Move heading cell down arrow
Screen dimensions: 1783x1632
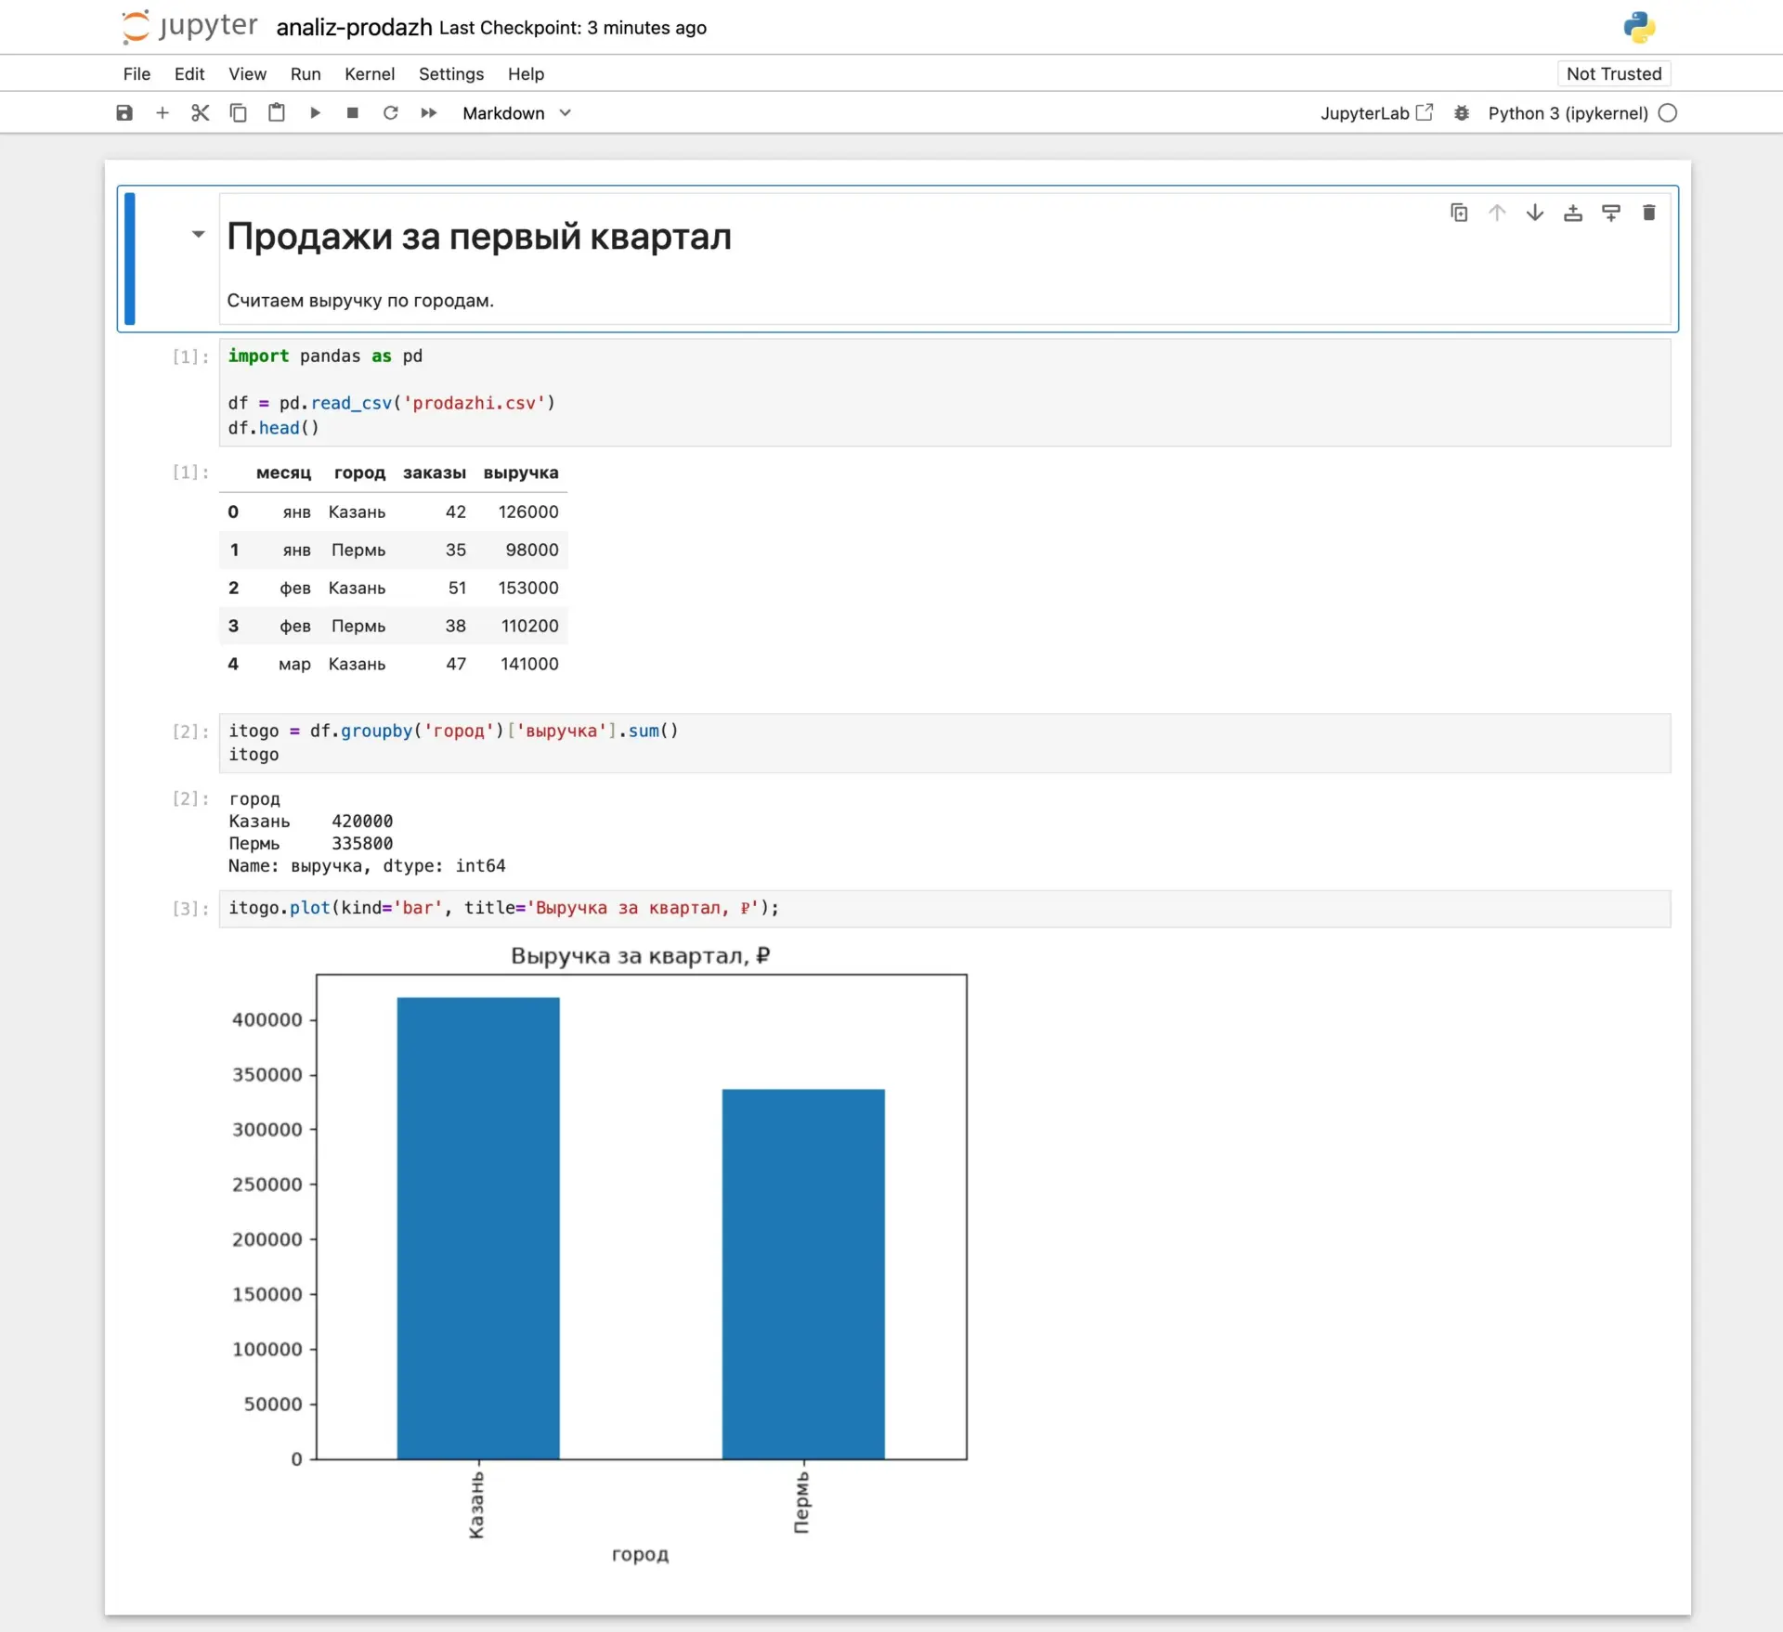(1535, 213)
